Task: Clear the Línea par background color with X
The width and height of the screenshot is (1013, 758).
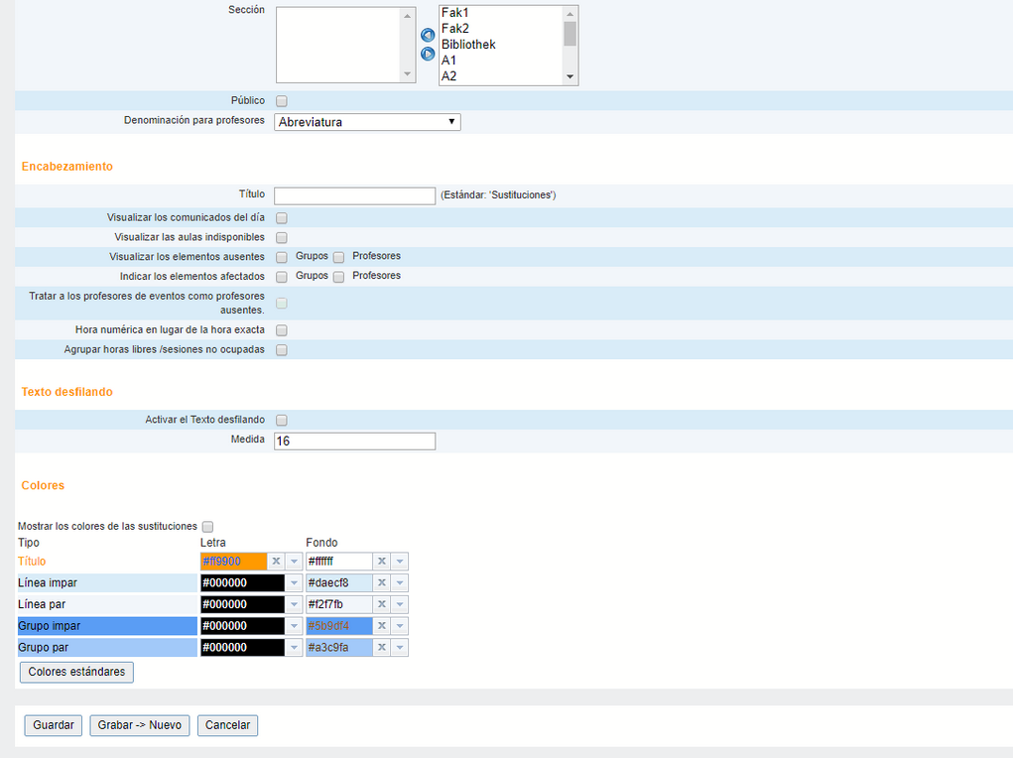Action: coord(382,604)
